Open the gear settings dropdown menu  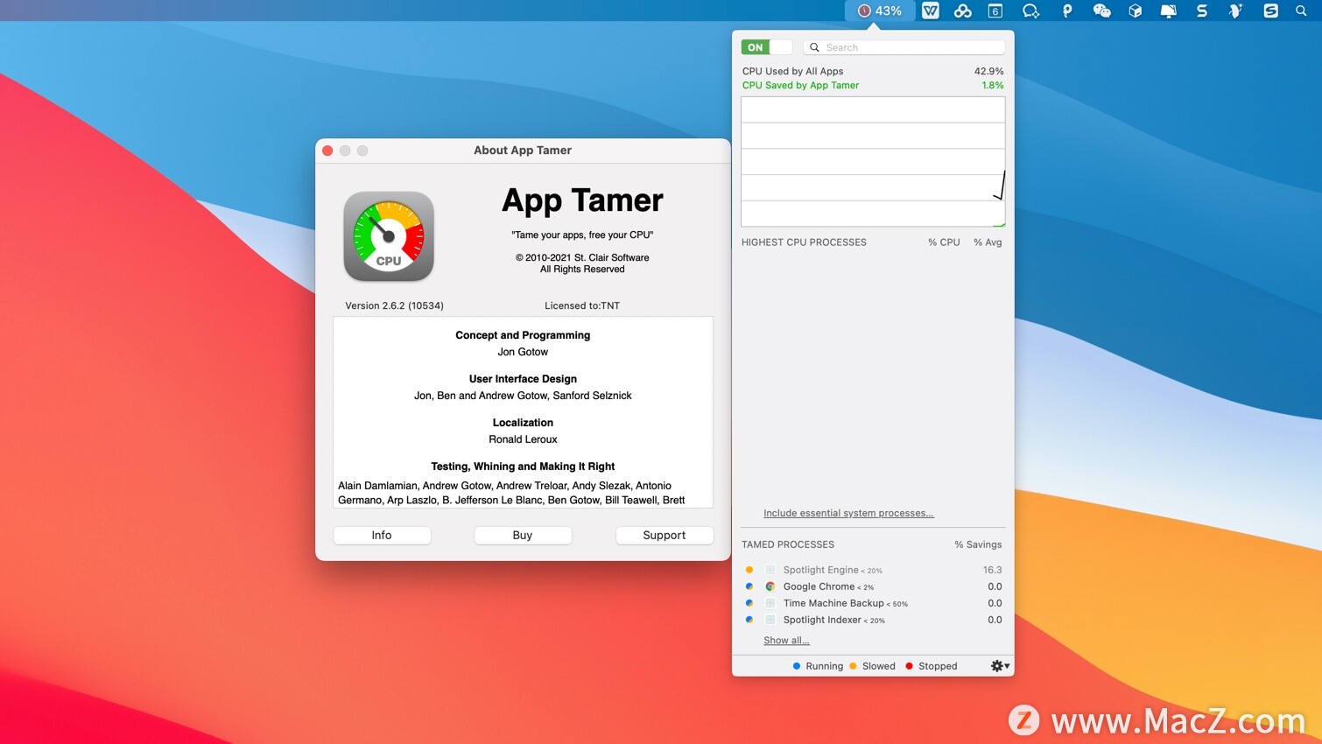click(x=1000, y=666)
